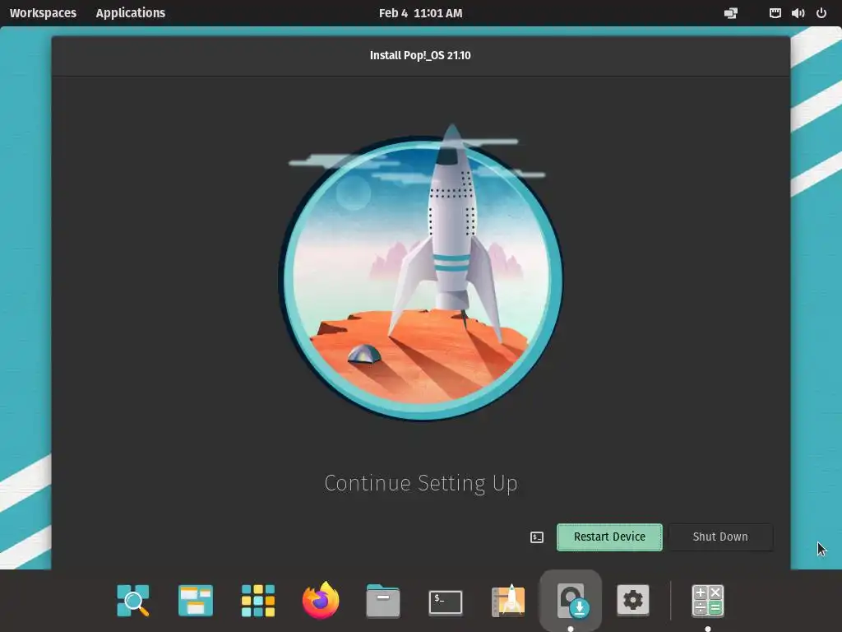Launch the search launcher in dock

point(133,600)
